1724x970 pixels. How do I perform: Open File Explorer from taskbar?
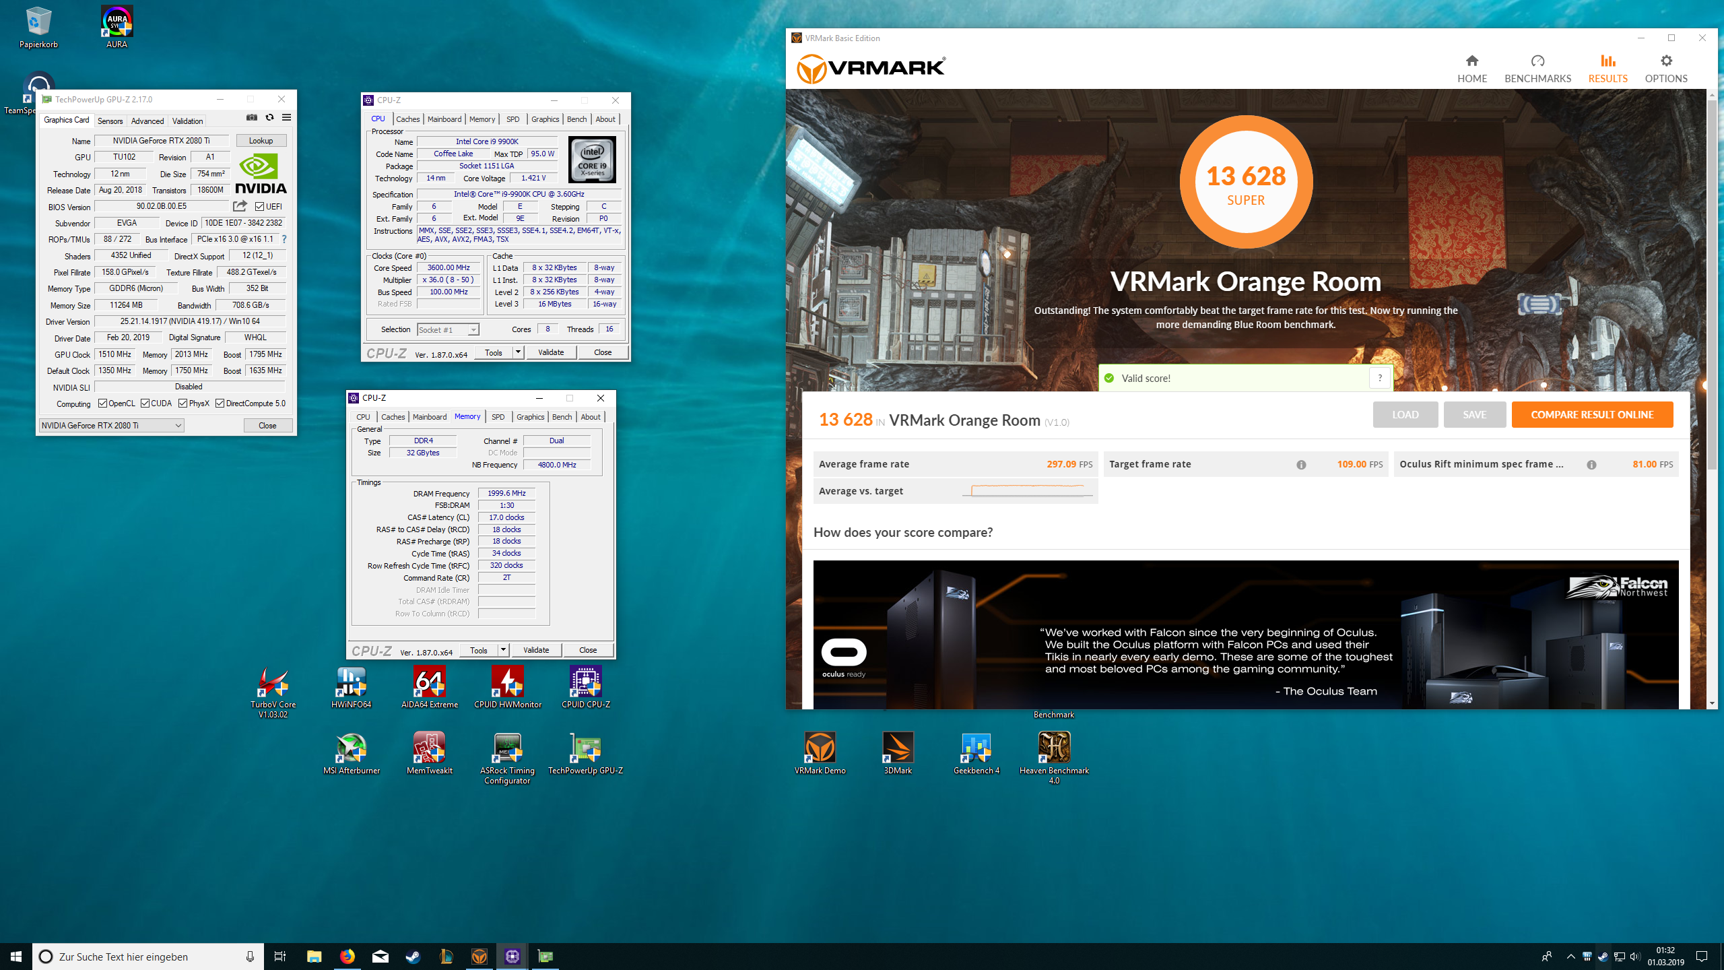coord(314,957)
